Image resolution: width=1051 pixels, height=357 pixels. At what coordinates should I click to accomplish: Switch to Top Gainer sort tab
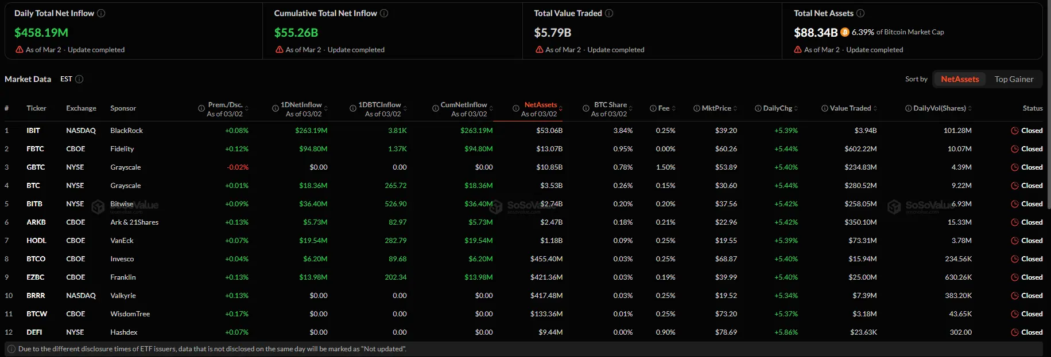point(1014,79)
